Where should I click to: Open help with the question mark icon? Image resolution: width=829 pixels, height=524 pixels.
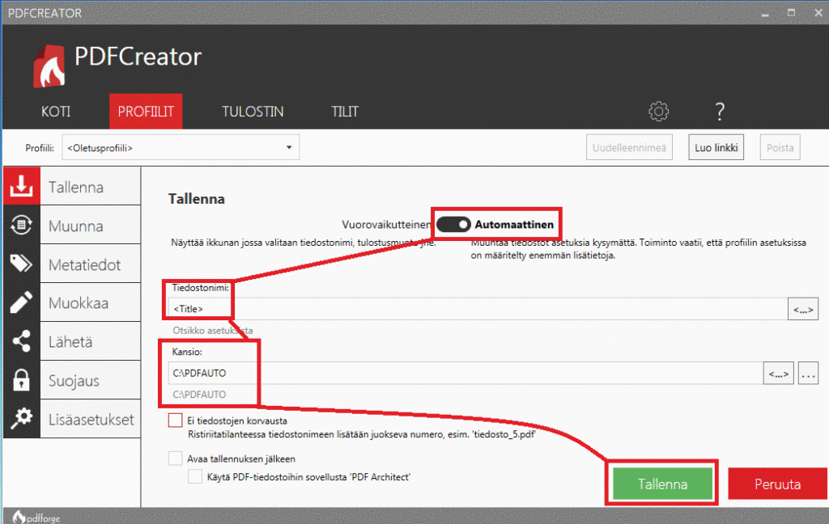720,112
